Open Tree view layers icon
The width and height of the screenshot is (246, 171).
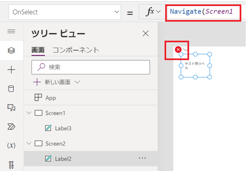click(x=11, y=51)
